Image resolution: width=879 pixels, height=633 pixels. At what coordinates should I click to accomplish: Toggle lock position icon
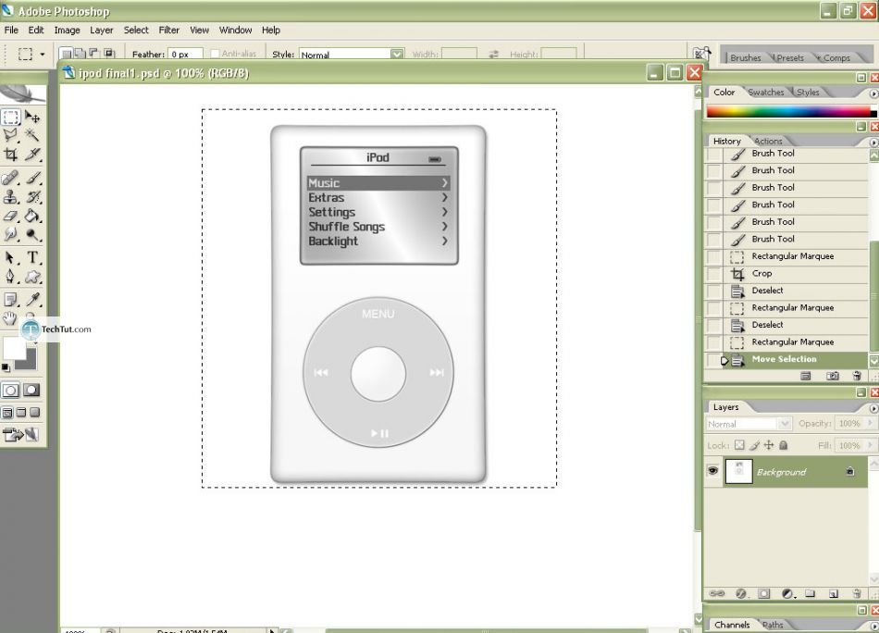(769, 445)
